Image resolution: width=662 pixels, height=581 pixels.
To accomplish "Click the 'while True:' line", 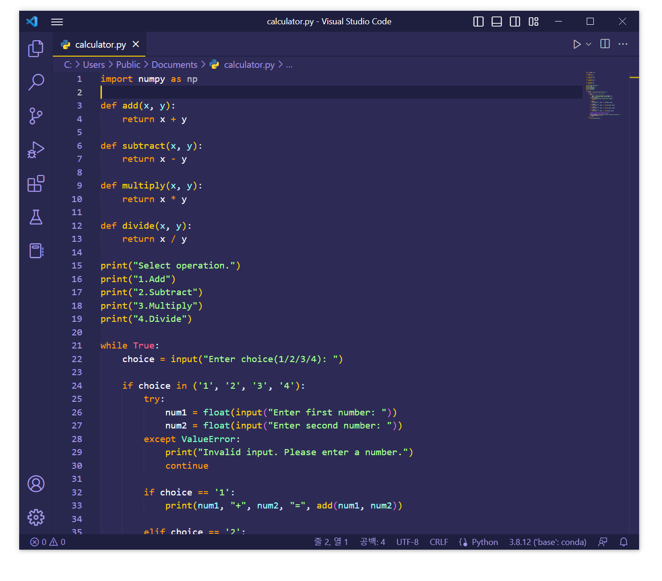I will (x=130, y=346).
